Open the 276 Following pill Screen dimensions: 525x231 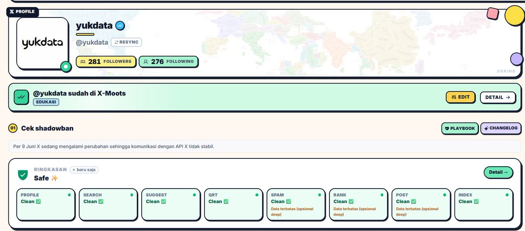[x=168, y=62]
